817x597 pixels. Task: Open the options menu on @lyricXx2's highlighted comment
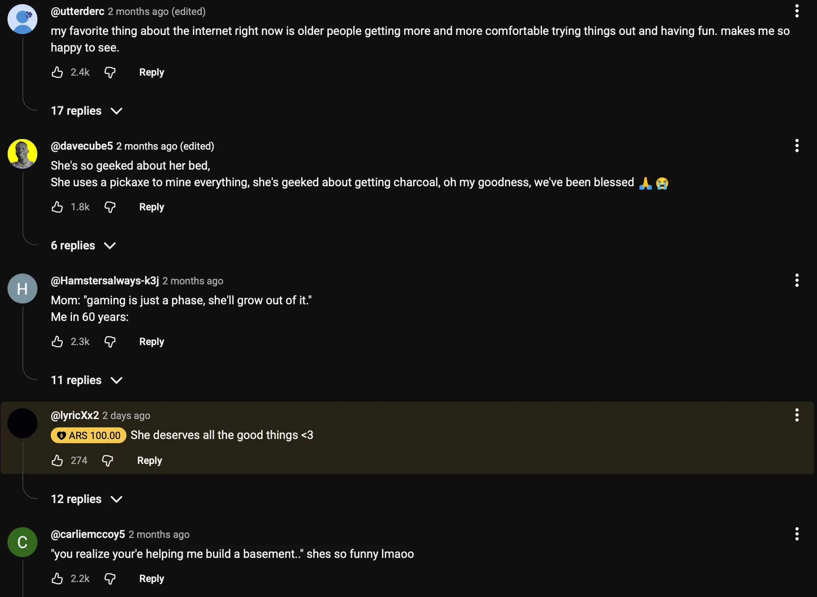point(797,415)
